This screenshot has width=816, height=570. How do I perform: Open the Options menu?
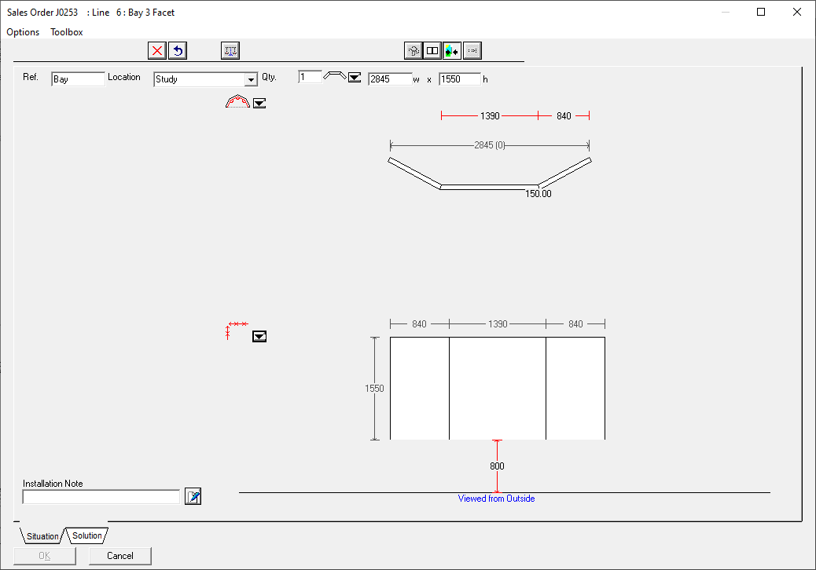(23, 32)
